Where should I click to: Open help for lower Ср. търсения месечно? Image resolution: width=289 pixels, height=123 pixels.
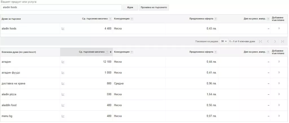[x=107, y=52]
